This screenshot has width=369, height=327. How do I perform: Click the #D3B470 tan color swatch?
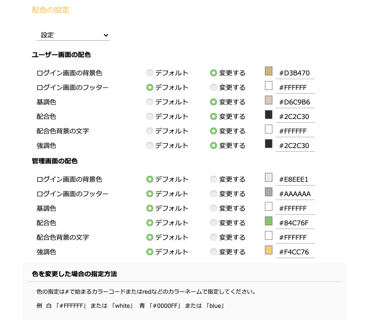pyautogui.click(x=269, y=71)
